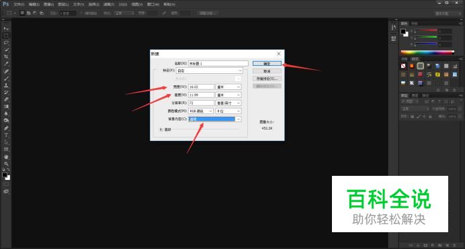Open the height units dropdown
Image resolution: width=465 pixels, height=249 pixels.
[x=228, y=95]
